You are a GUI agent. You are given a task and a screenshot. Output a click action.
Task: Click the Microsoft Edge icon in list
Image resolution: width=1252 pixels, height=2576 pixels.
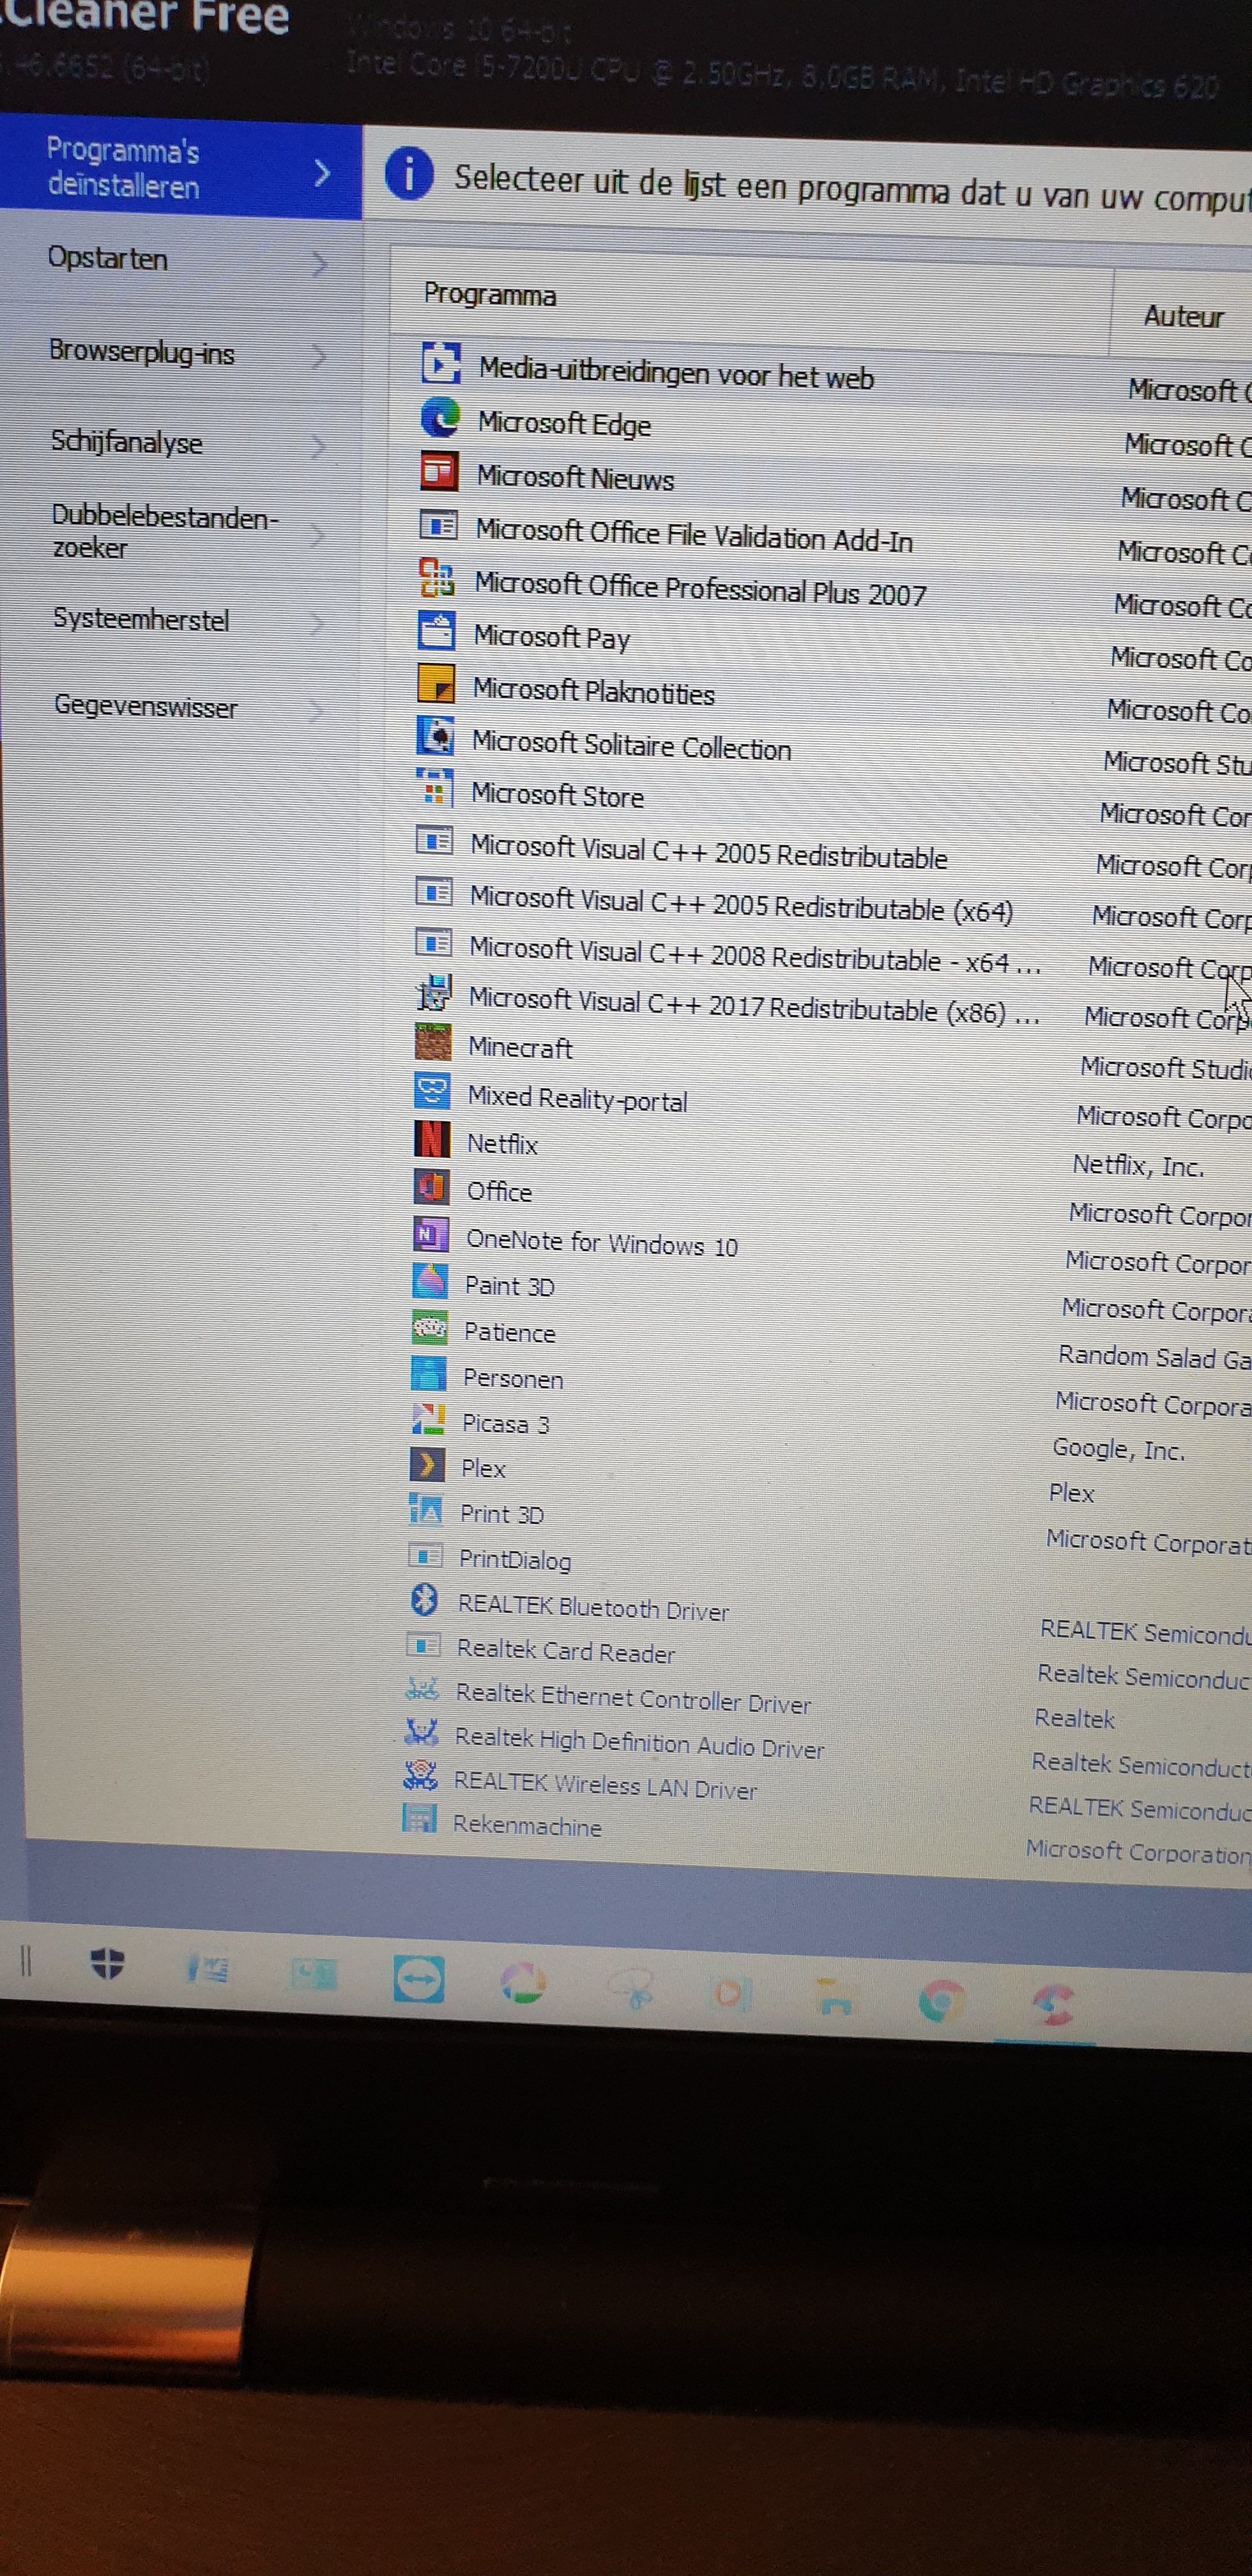tap(440, 417)
